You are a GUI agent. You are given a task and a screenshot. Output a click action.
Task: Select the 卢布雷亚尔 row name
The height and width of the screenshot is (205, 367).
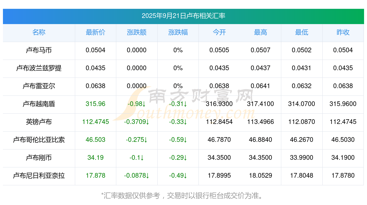click(x=39, y=86)
